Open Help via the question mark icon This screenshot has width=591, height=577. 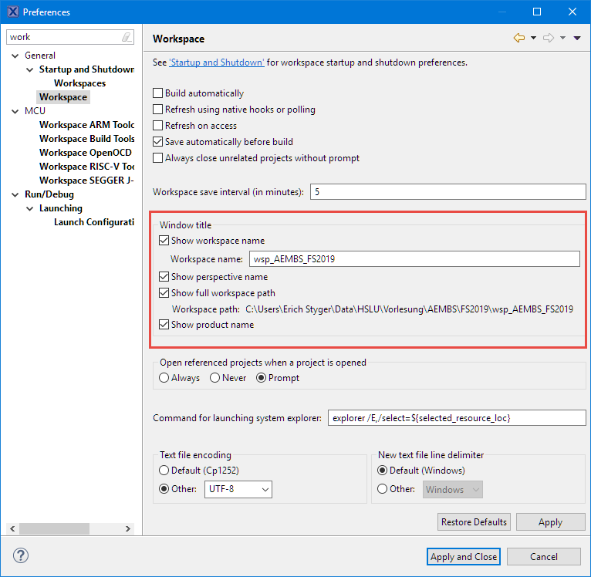pyautogui.click(x=21, y=556)
